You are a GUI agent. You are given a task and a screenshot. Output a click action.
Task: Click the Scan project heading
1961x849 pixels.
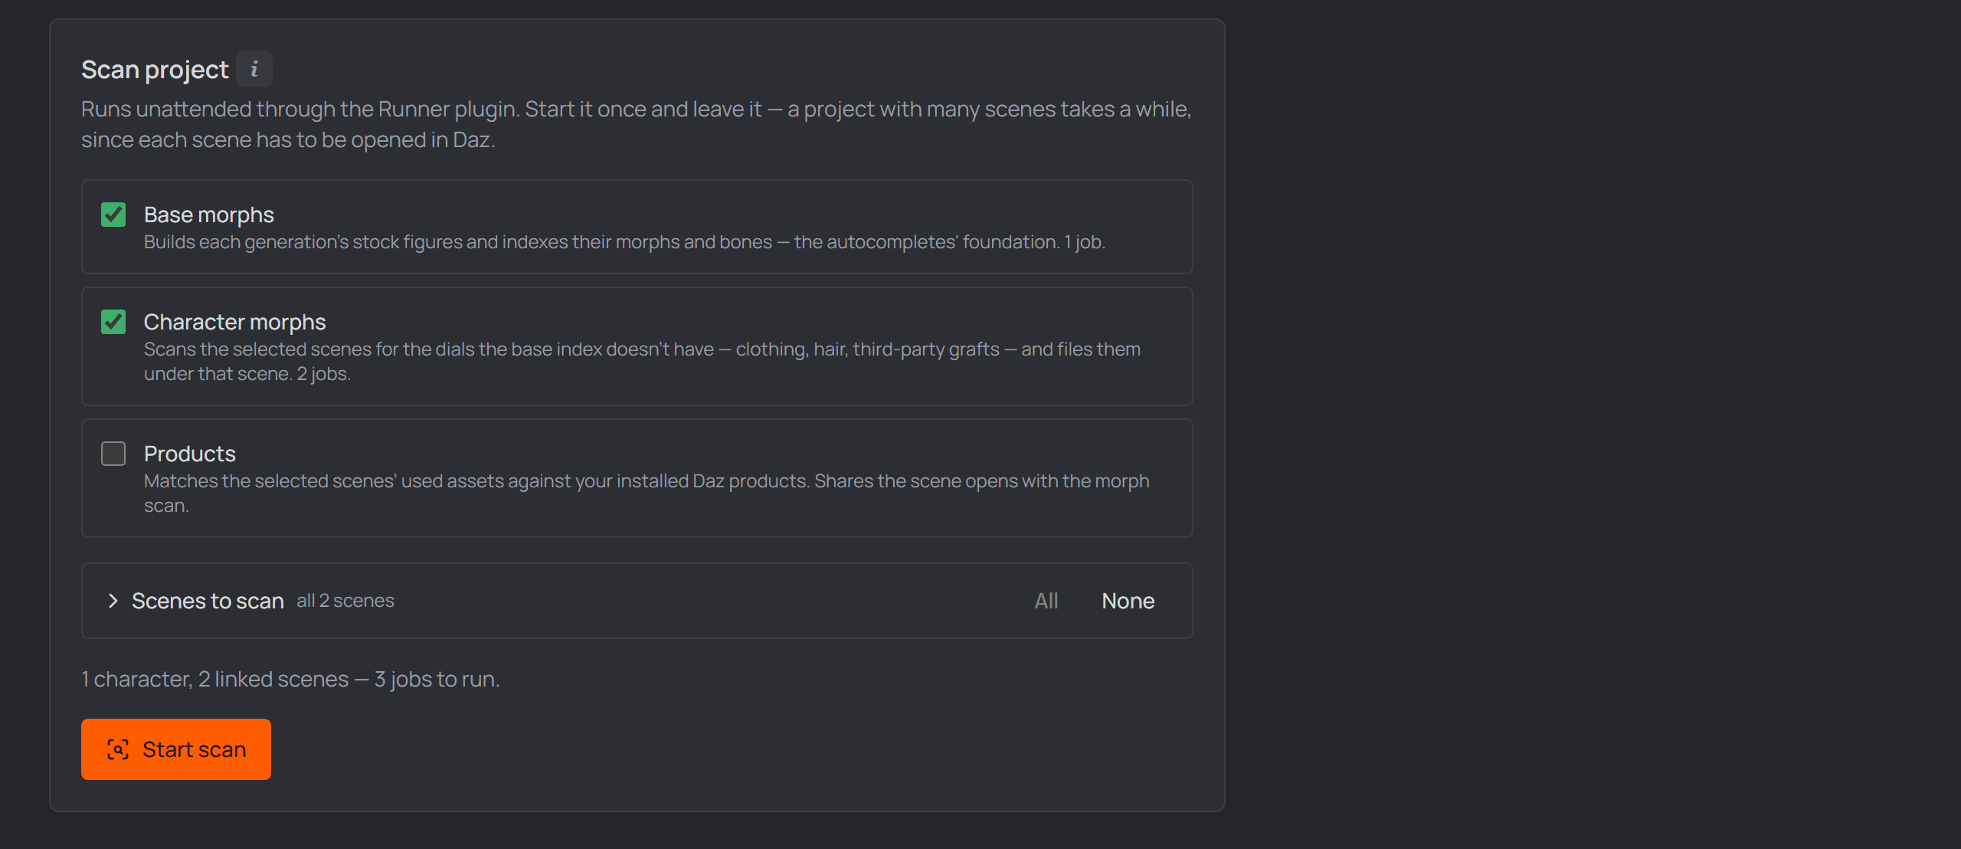pos(155,70)
